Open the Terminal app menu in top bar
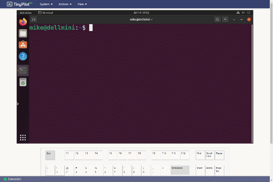 coord(45,13)
